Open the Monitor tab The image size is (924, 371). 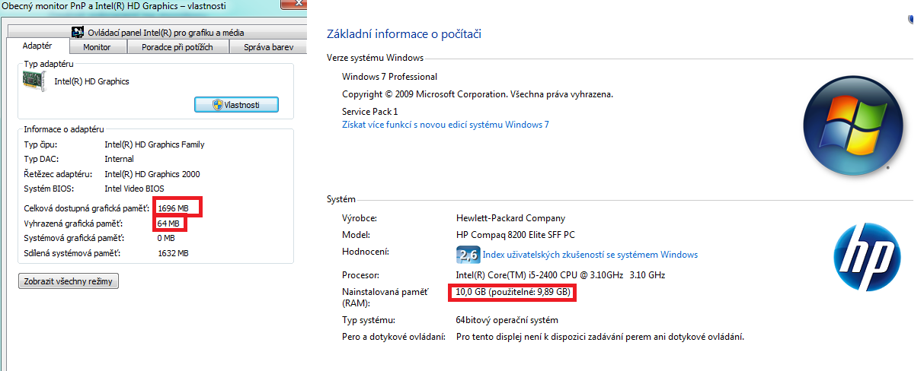point(97,47)
